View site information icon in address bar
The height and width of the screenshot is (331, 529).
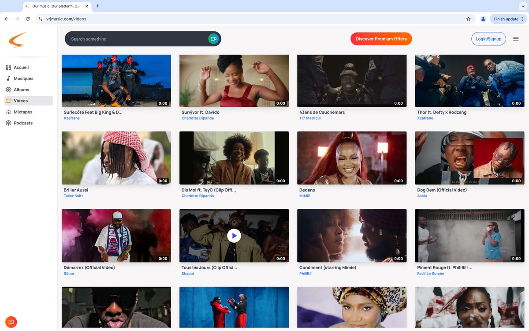coord(40,19)
